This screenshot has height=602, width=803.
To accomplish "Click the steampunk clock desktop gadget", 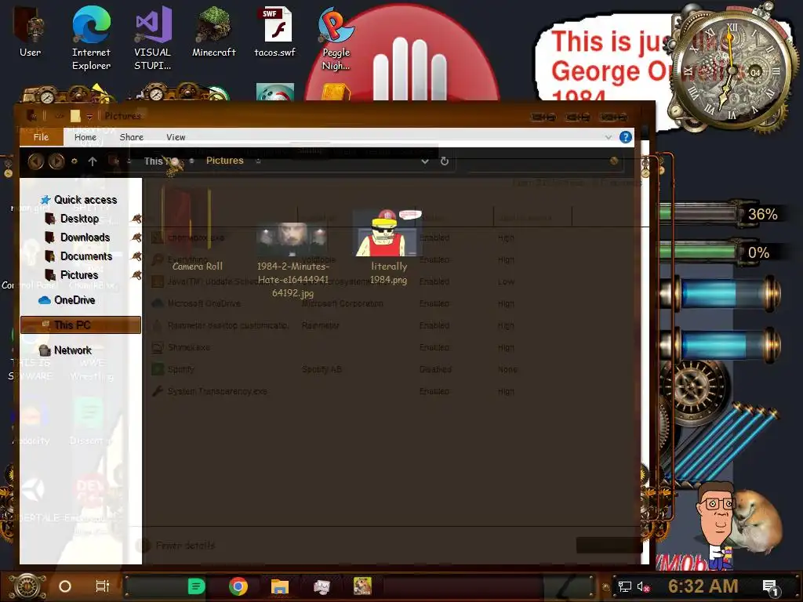I will coord(731,69).
